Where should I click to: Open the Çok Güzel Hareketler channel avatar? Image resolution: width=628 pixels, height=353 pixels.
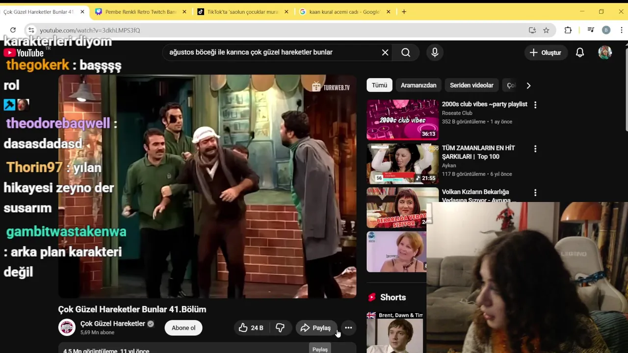[x=67, y=328]
